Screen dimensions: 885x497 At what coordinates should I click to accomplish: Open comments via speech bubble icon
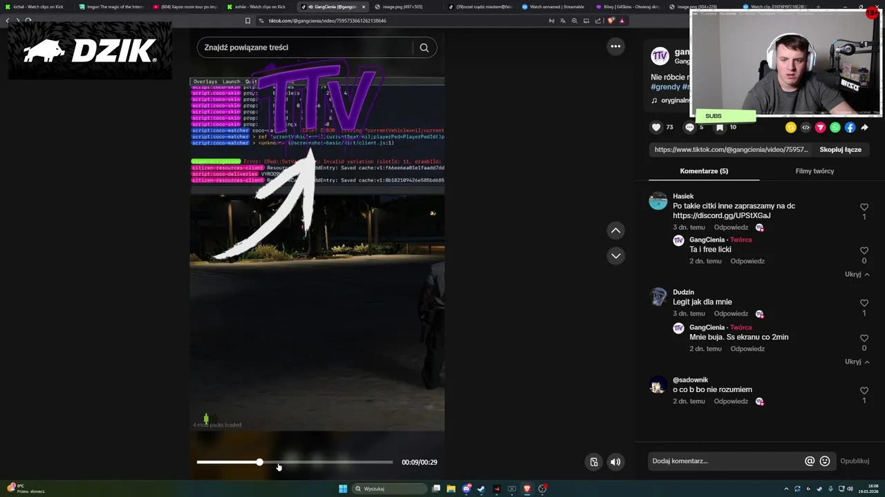click(x=689, y=127)
